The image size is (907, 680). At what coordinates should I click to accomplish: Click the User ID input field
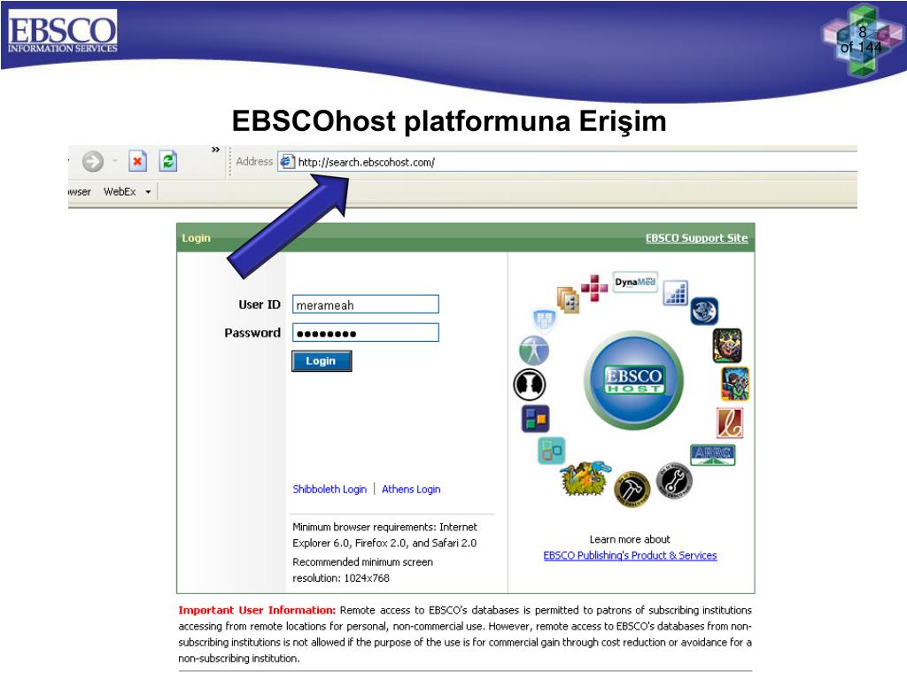coord(366,305)
